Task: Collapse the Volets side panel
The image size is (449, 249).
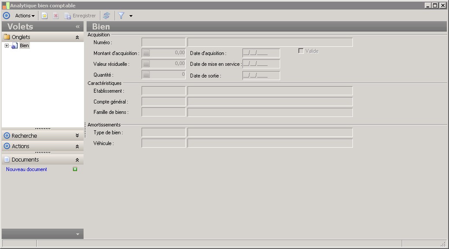Action: 78,27
